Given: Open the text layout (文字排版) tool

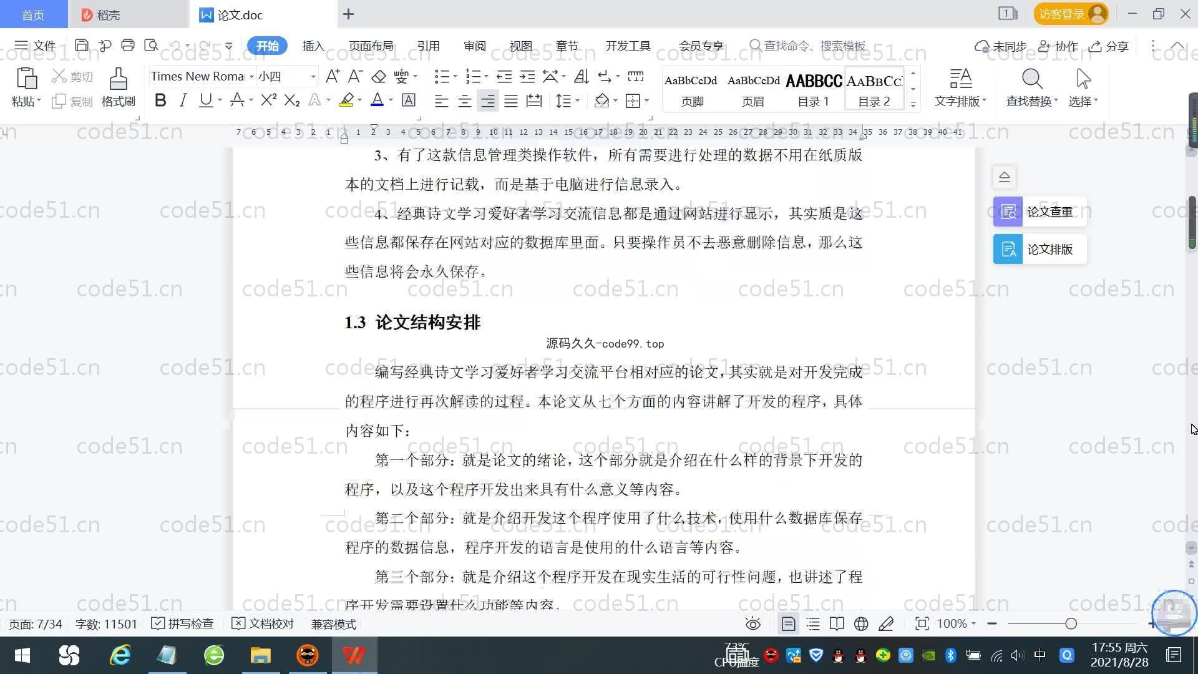Looking at the screenshot, I should 960,87.
